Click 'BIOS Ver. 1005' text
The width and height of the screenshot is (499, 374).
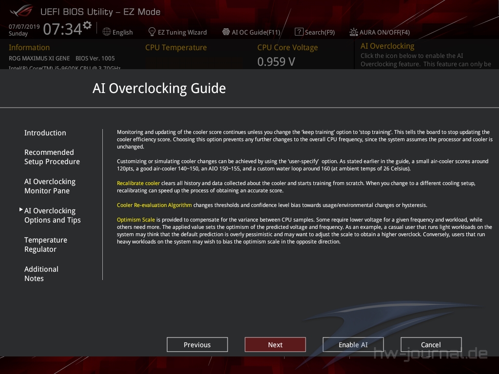95,58
